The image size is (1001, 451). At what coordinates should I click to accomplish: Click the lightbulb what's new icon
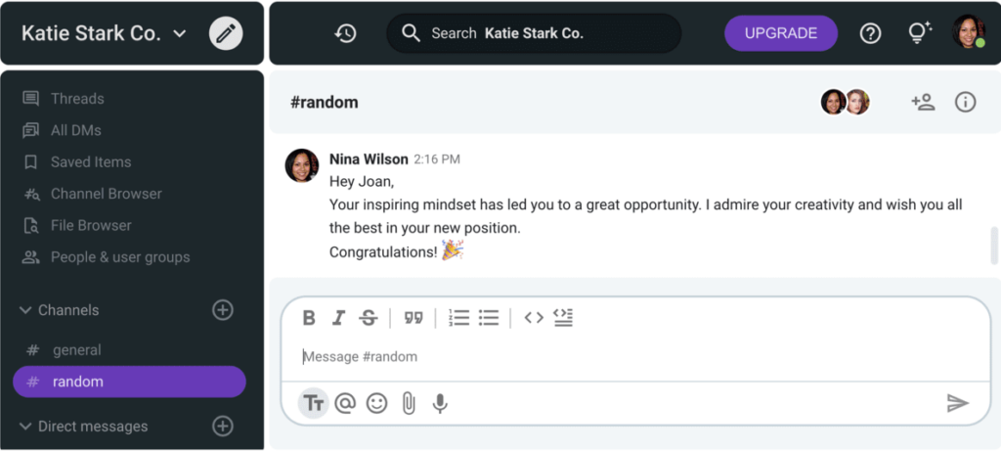919,33
